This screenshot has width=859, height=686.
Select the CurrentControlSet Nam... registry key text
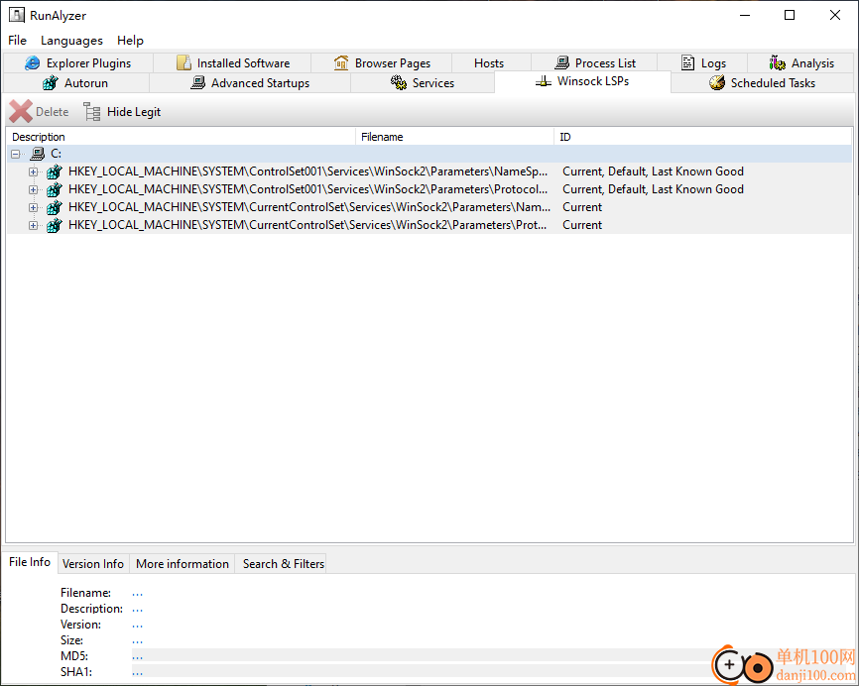pos(308,207)
